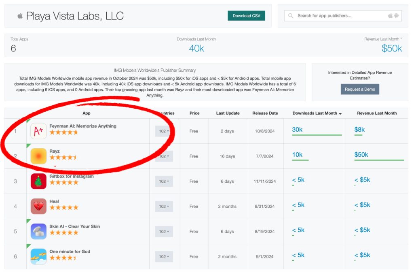Expand the countries dropdown for Feynman AI
Screen dimensions: 414x275
coord(164,131)
